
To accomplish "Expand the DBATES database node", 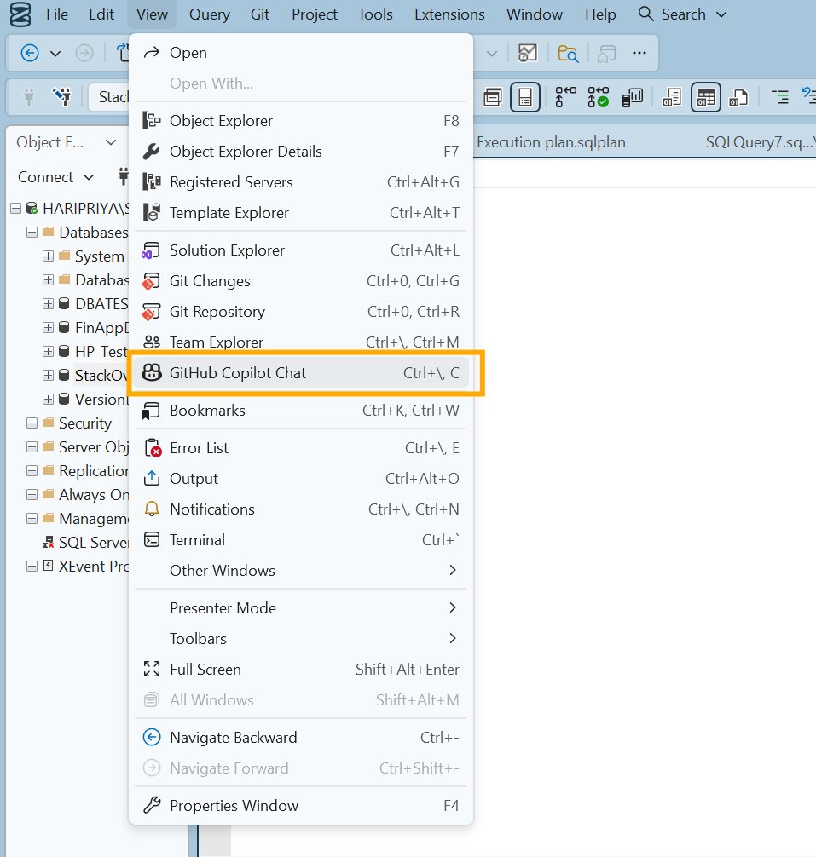I will tap(48, 303).
